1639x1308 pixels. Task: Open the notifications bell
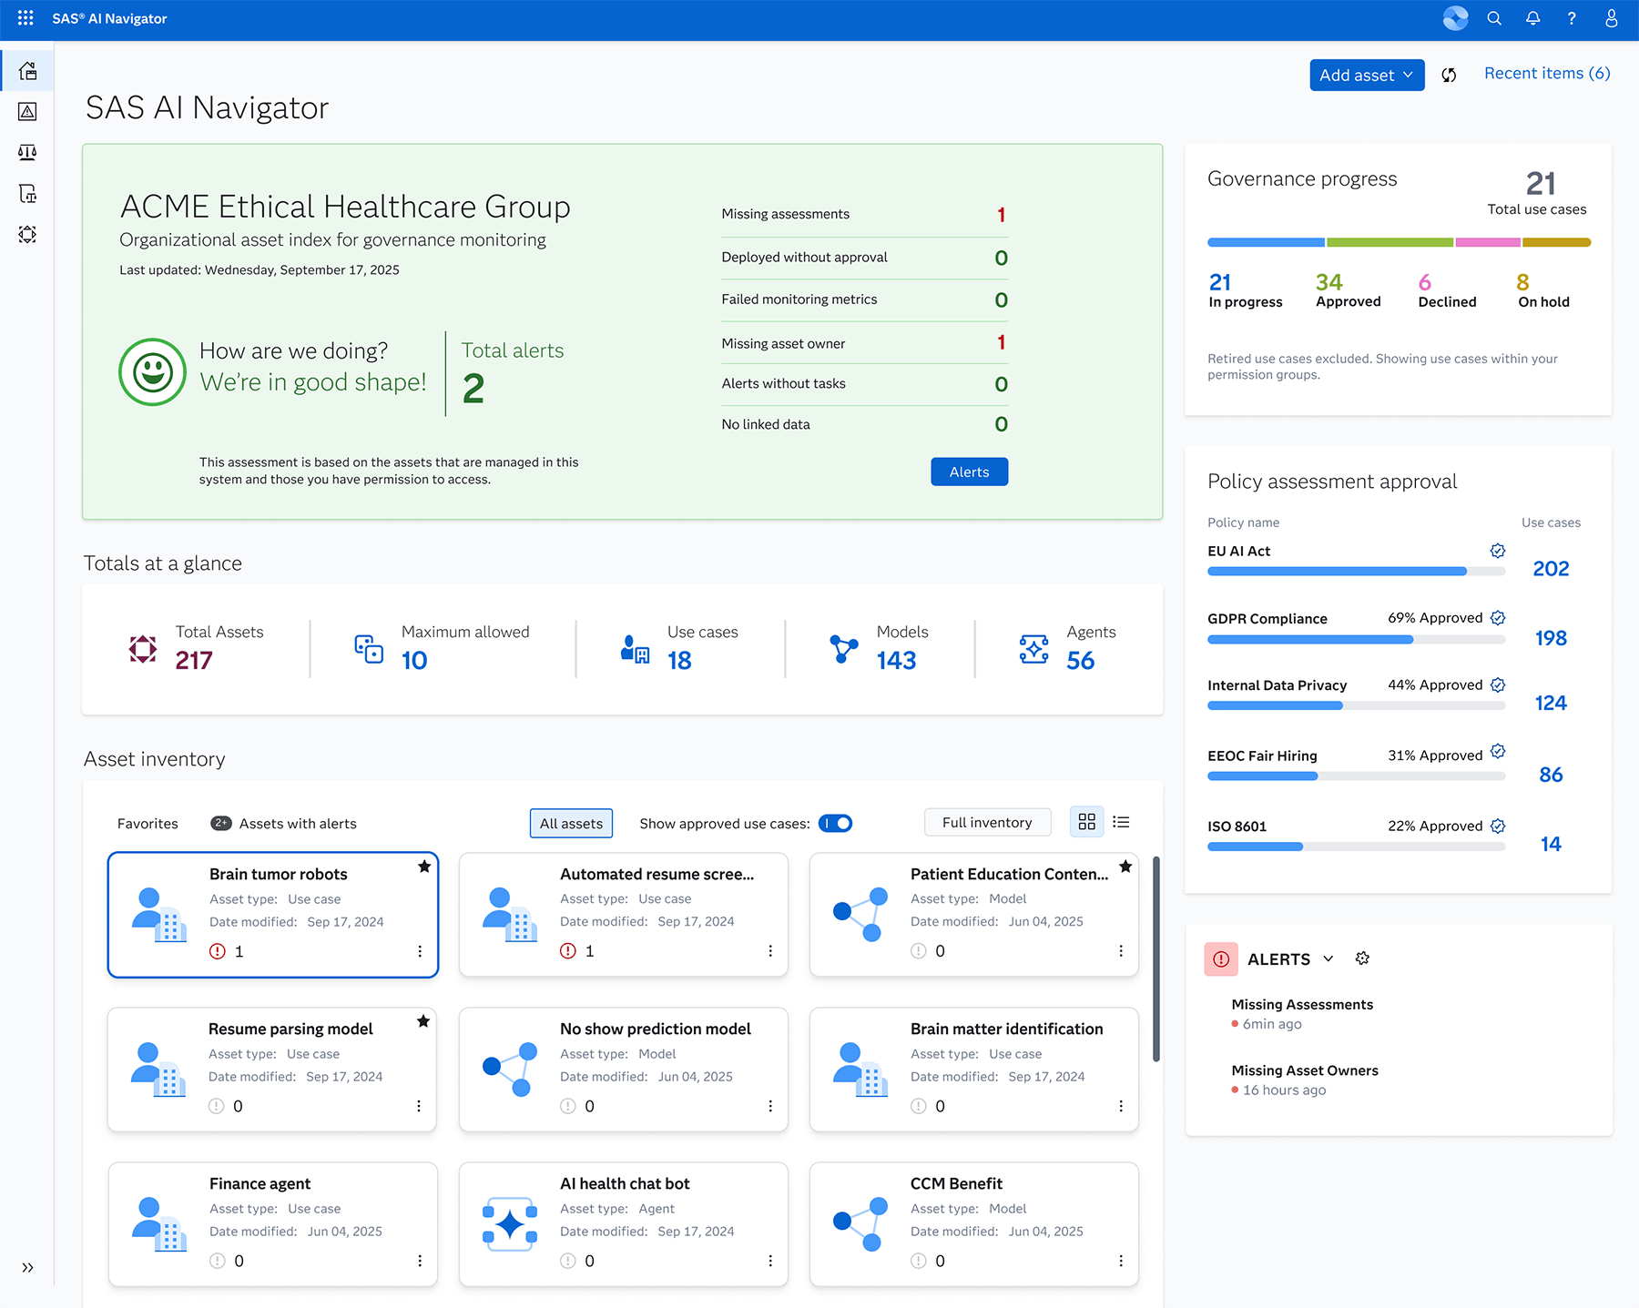pyautogui.click(x=1533, y=18)
